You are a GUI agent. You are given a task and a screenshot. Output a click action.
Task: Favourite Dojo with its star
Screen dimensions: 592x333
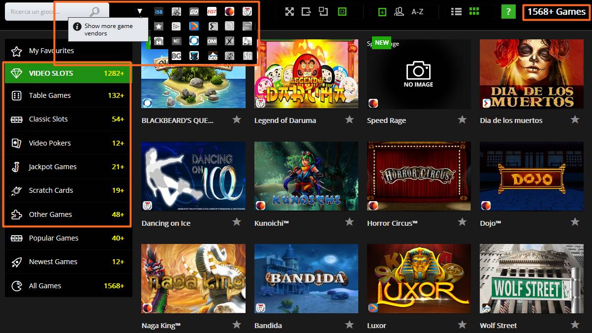(575, 222)
